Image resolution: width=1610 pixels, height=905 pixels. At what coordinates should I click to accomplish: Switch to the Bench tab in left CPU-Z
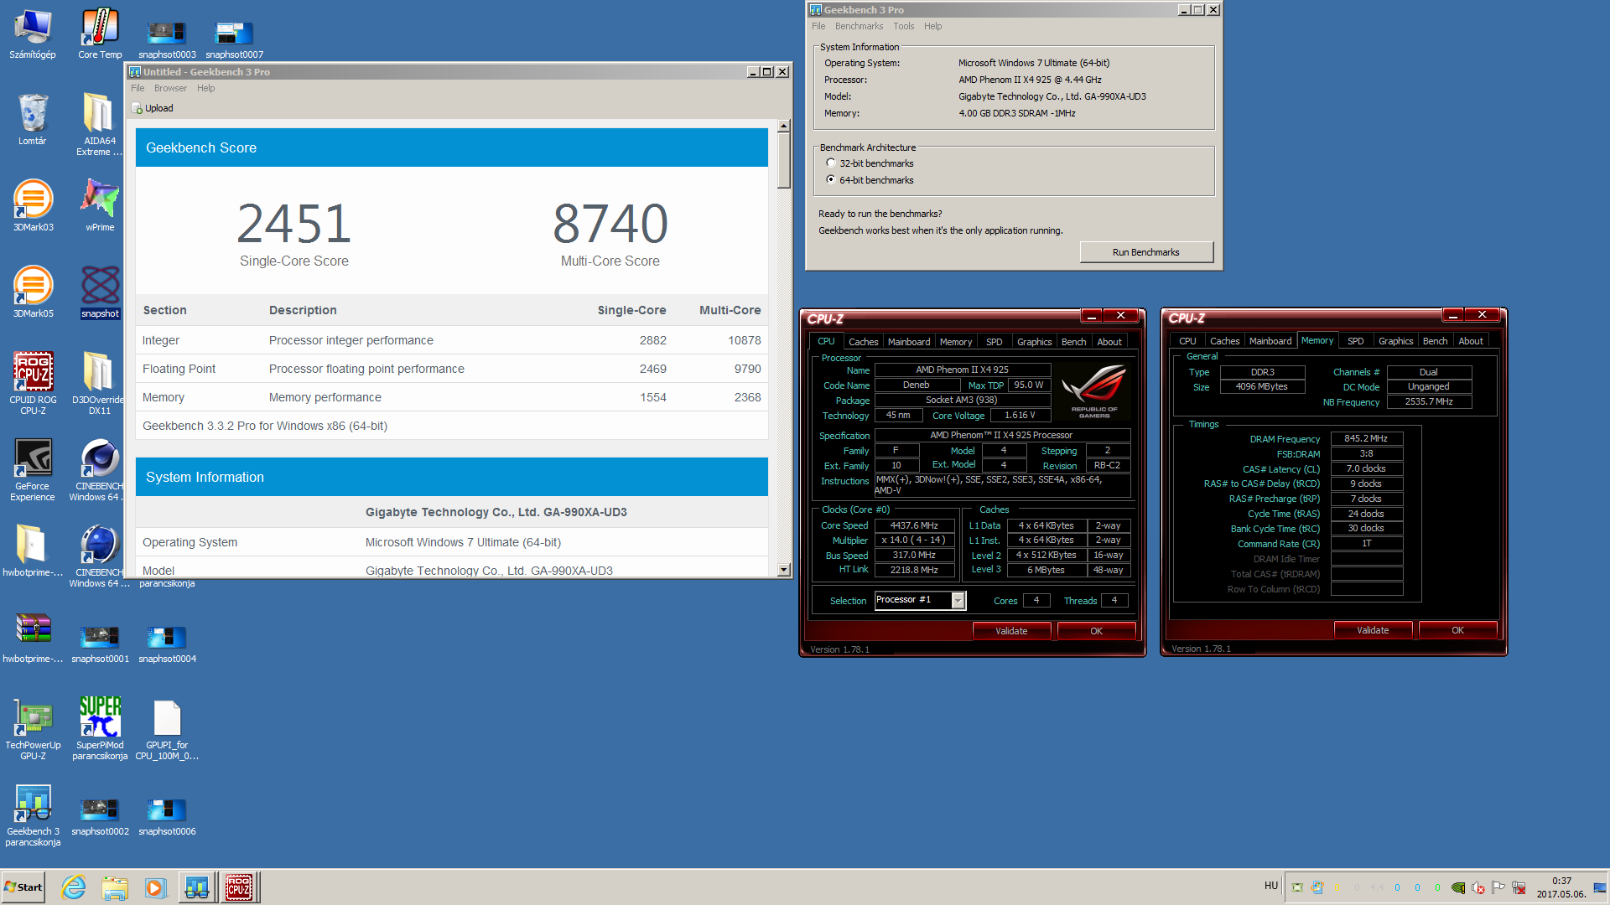tap(1073, 342)
